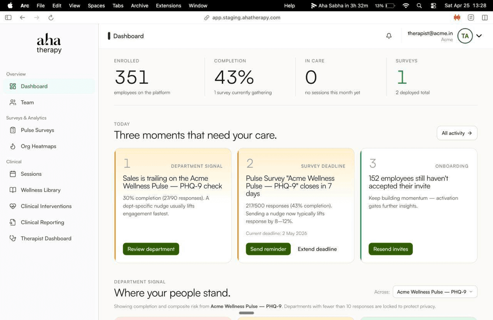Open the Edit menu
Screen dimensions: 493x320
(57, 6)
